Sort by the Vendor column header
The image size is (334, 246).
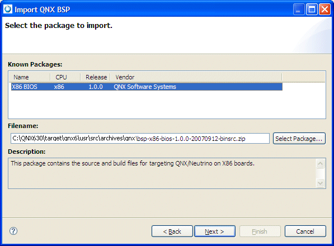tap(196, 77)
